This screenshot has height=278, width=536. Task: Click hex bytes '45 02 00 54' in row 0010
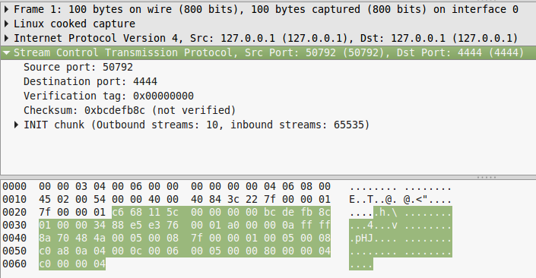click(72, 200)
